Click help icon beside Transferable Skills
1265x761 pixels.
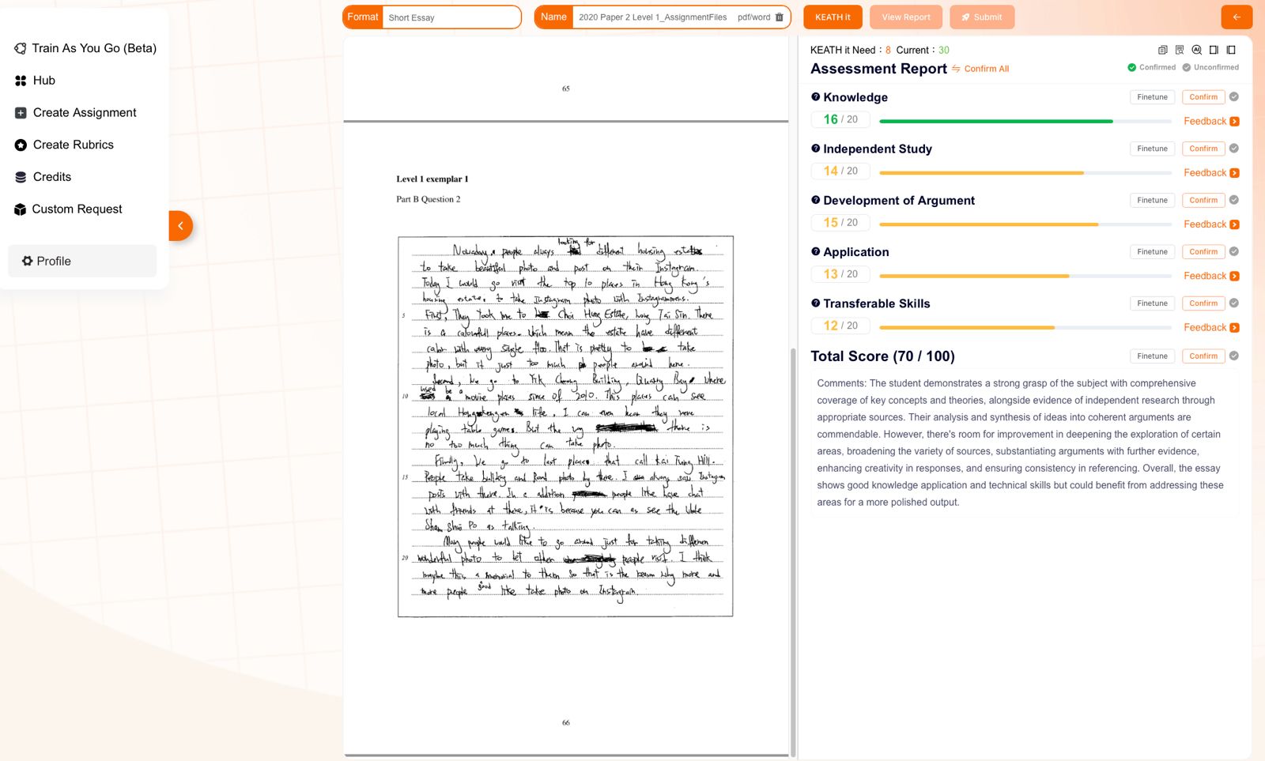click(815, 303)
